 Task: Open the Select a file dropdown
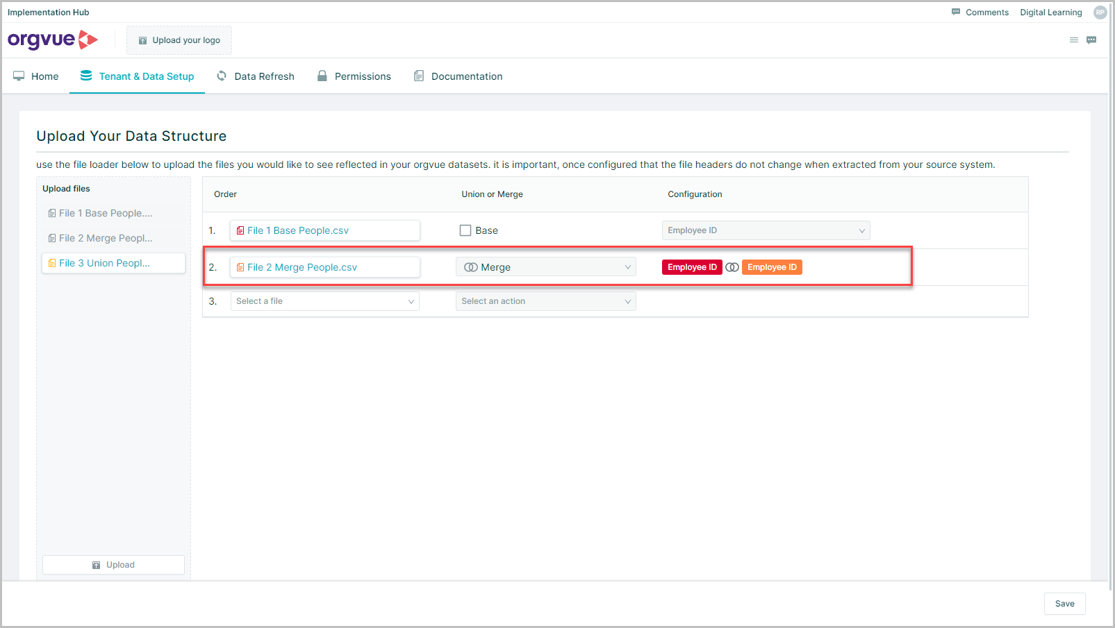tap(325, 301)
